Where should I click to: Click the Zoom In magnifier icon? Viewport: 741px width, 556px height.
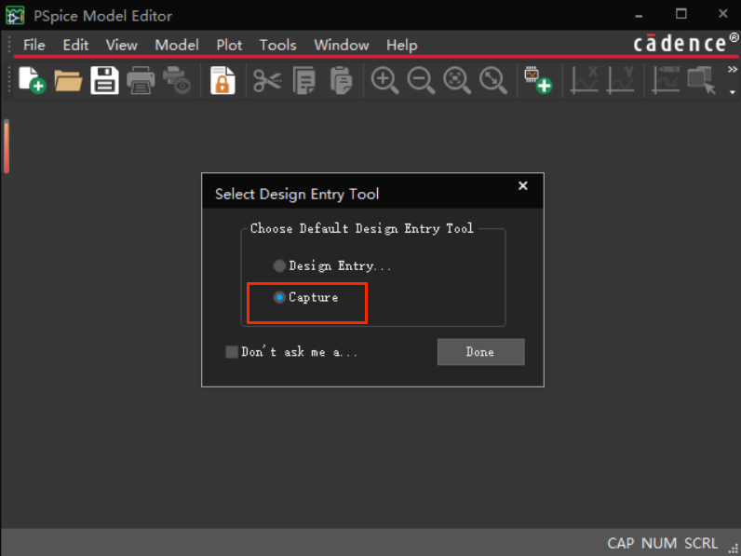(x=384, y=80)
